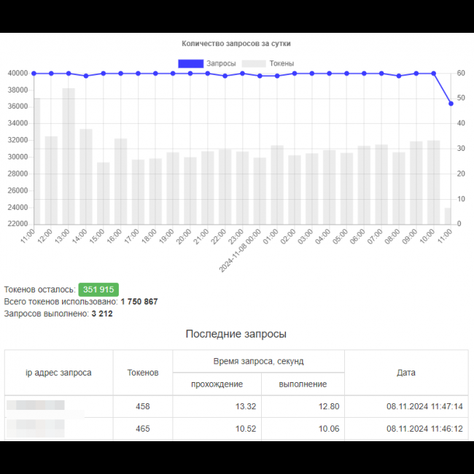The height and width of the screenshot is (474, 474).
Task: Click the tallest token bar at 13:00
Action: coord(69,156)
